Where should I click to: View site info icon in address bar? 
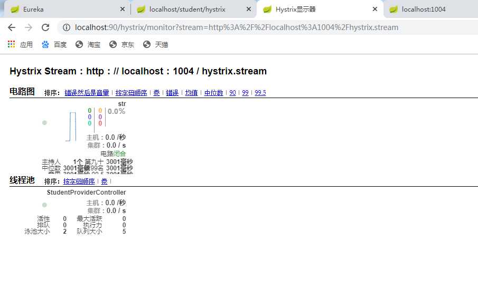(66, 27)
